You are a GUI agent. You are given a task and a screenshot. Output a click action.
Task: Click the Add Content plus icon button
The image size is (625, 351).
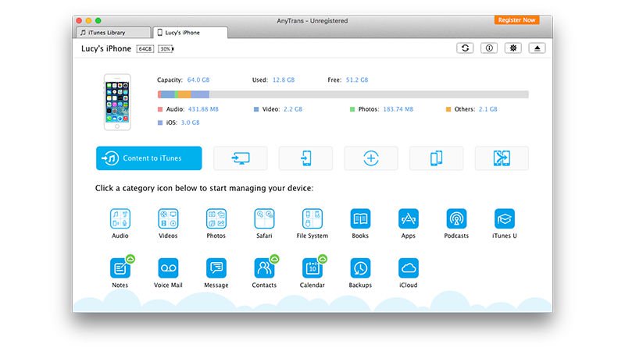coord(371,158)
